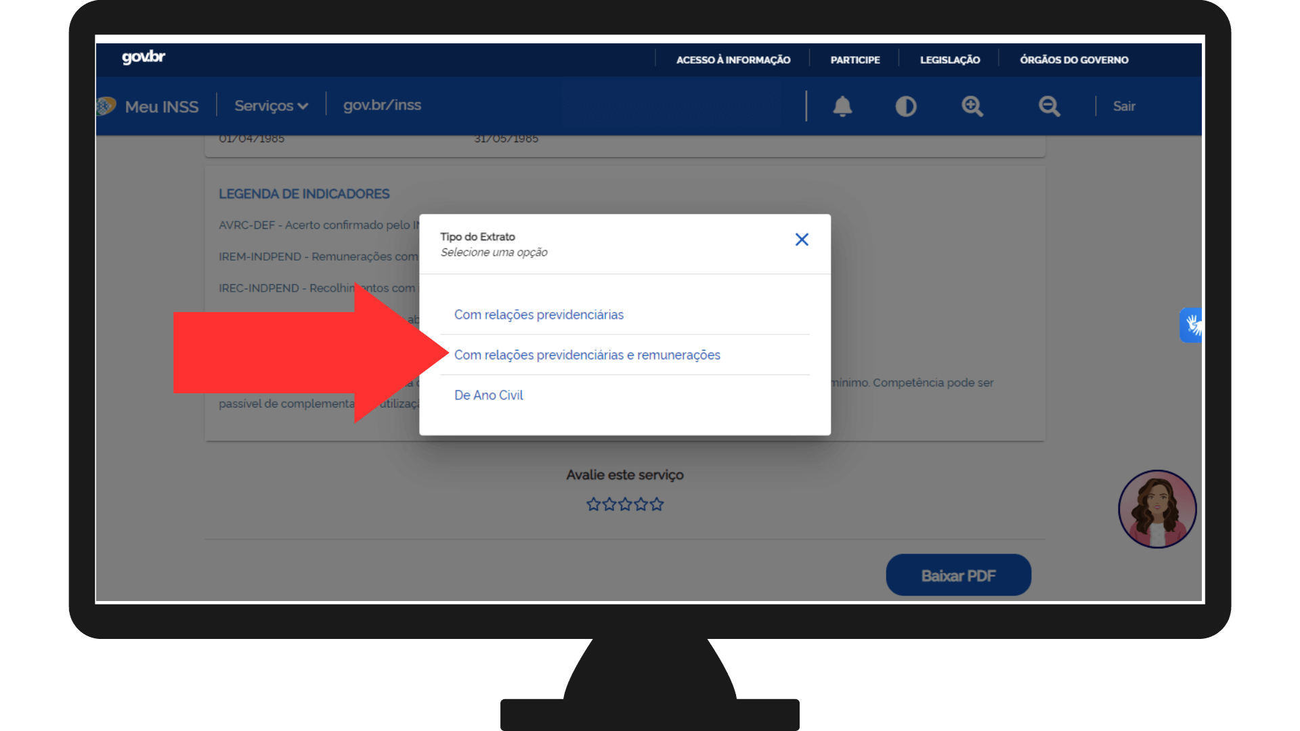
Task: Rate service with first star
Action: click(593, 504)
